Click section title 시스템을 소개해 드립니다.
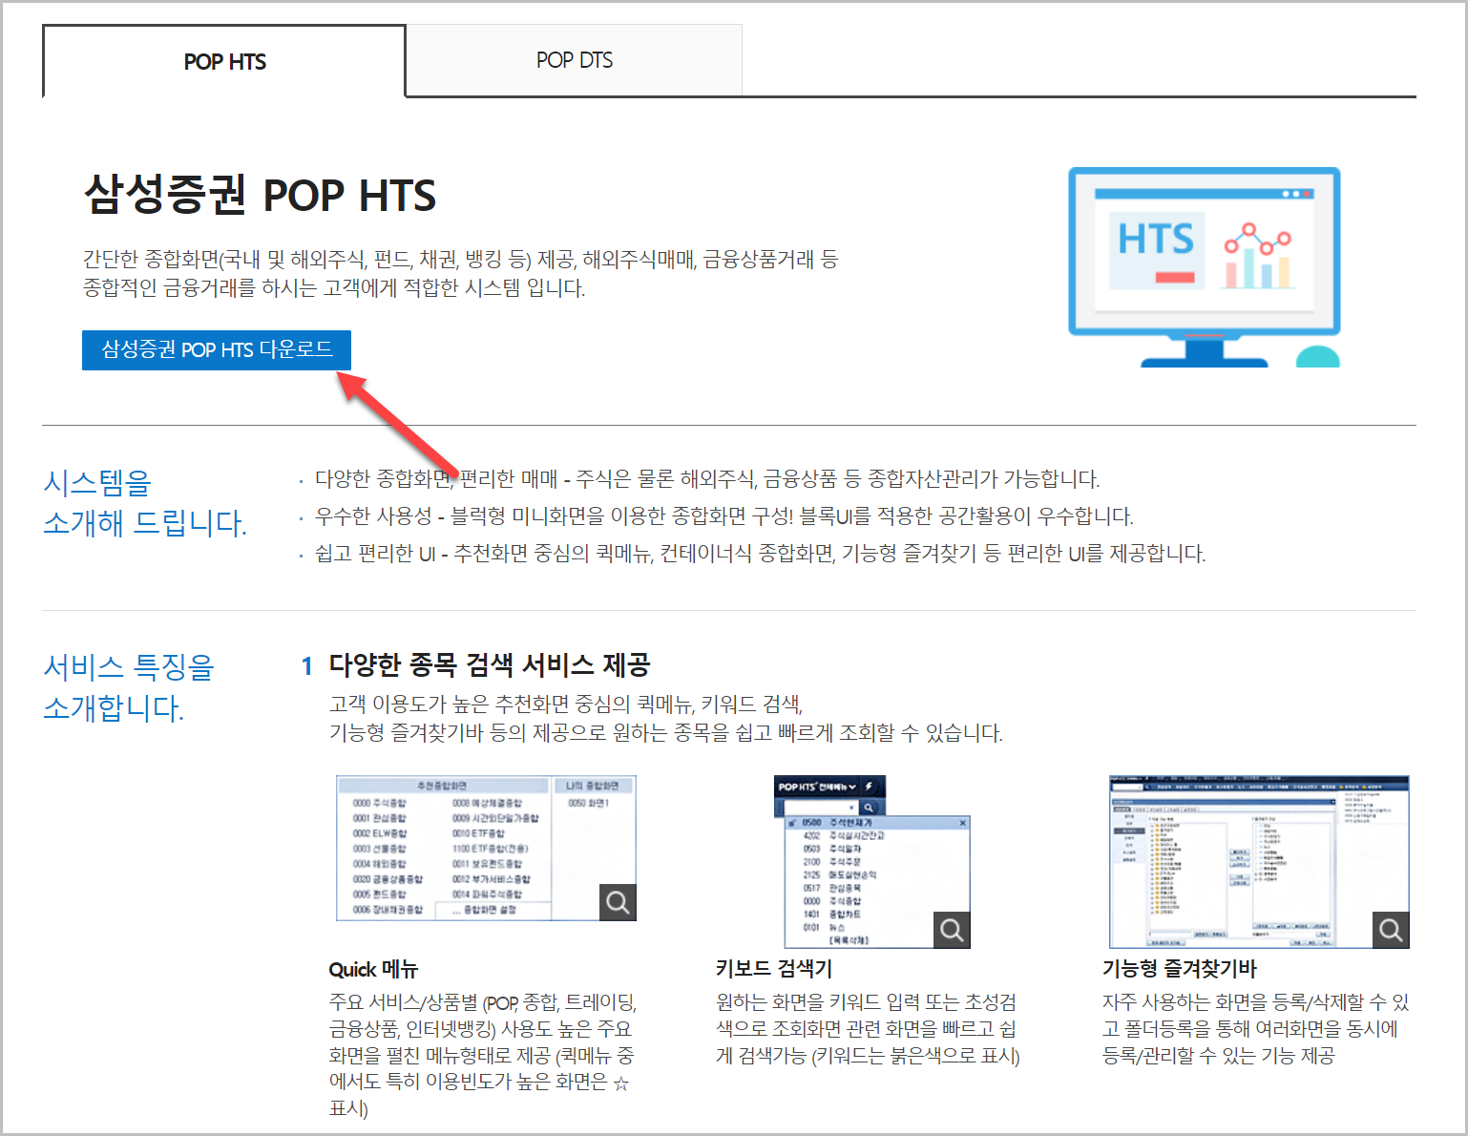1468x1136 pixels. [x=145, y=502]
